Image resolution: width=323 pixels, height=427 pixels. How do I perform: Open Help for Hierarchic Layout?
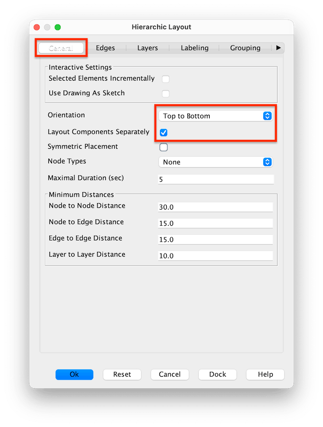click(265, 375)
